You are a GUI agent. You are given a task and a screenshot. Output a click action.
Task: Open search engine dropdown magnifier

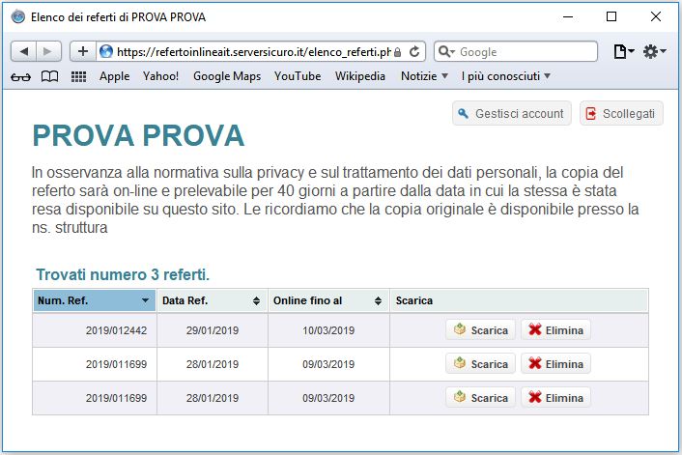446,52
